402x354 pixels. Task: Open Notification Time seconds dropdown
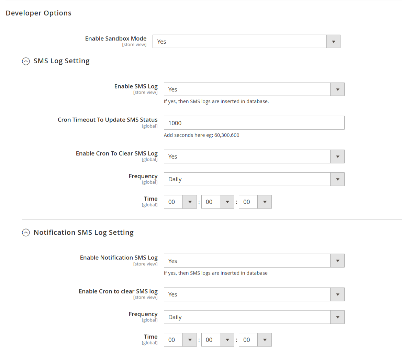(255, 340)
